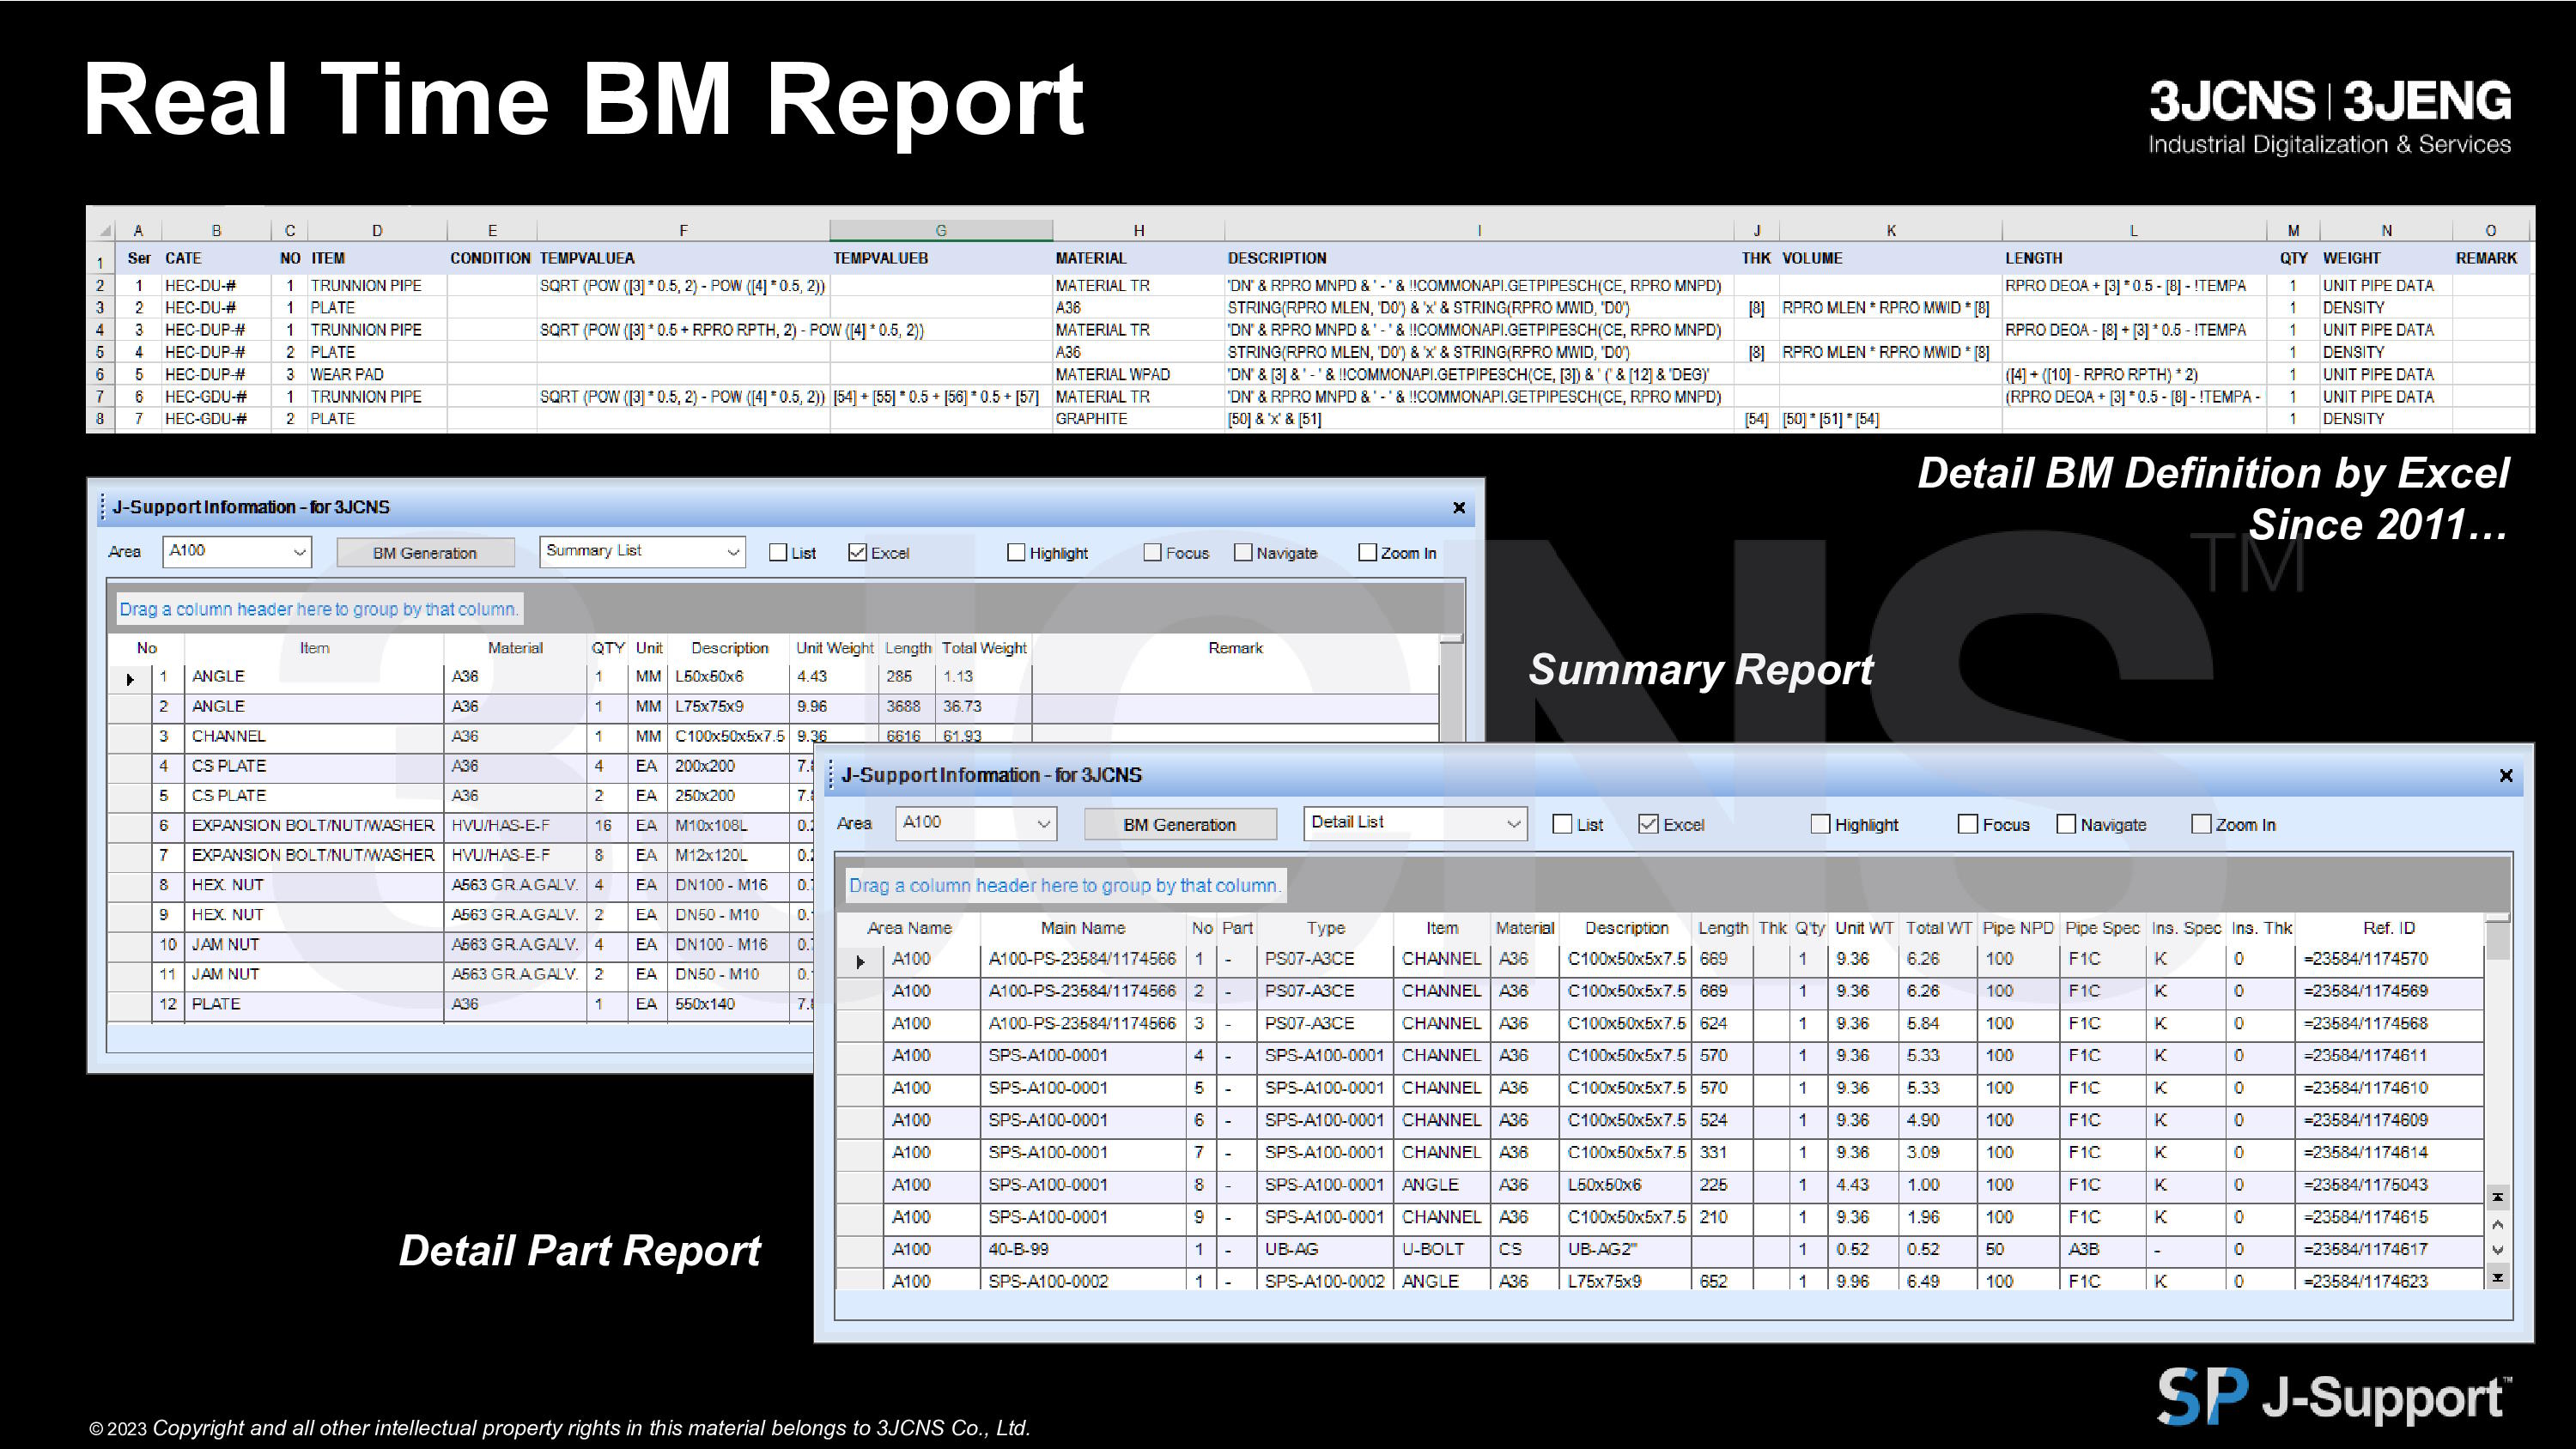Enable Navigate in Summary List window

(1243, 553)
